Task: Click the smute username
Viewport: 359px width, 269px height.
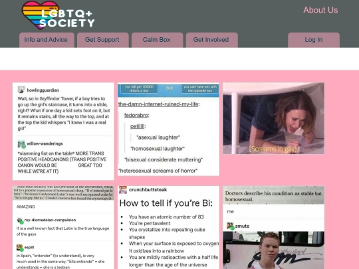Action: 242,226
